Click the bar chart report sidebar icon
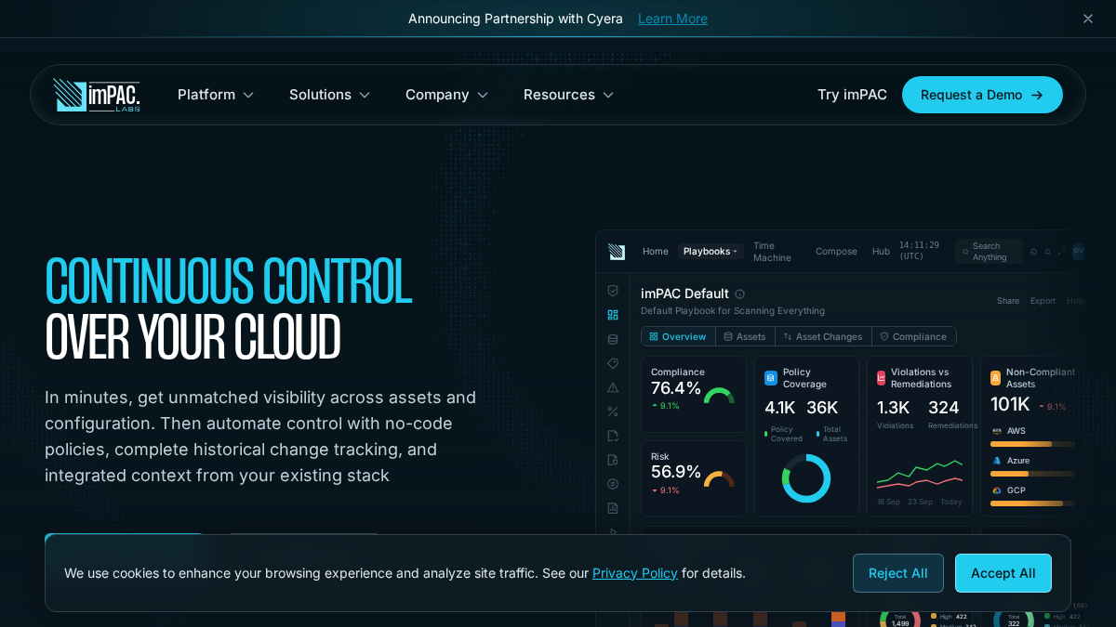The width and height of the screenshot is (1116, 627). tap(613, 508)
